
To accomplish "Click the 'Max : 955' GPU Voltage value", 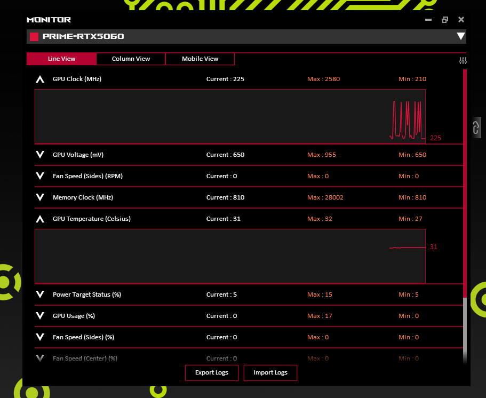I will [321, 155].
